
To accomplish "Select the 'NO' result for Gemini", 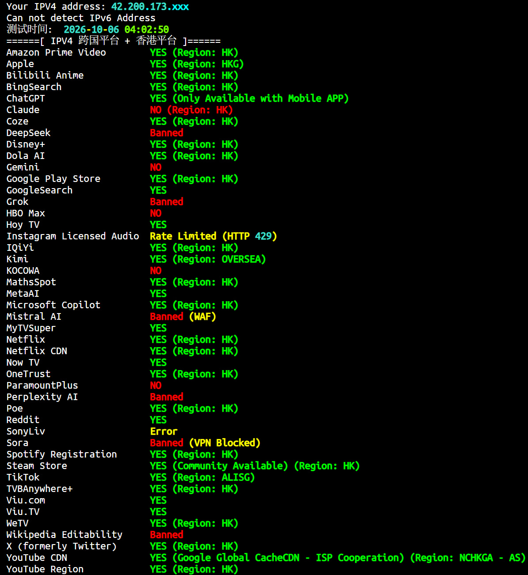I will click(156, 167).
